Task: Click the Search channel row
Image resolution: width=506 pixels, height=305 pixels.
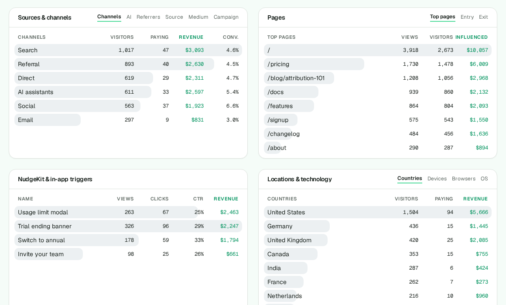Action: point(128,50)
